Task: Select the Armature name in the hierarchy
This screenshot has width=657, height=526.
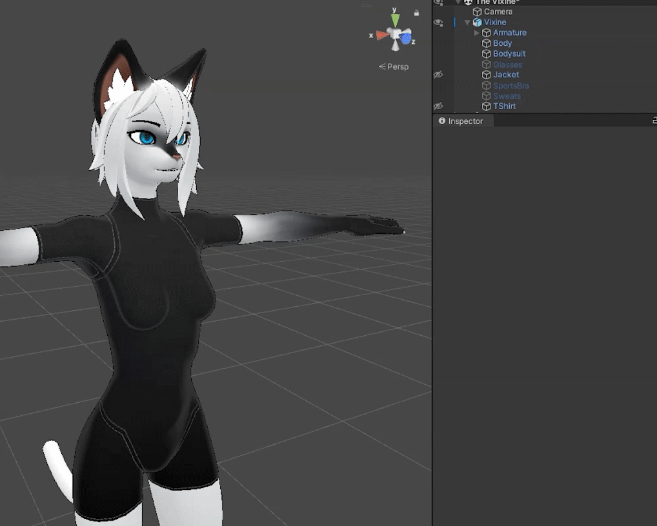Action: pyautogui.click(x=509, y=33)
